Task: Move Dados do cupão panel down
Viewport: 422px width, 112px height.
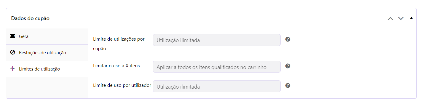Action: [401, 18]
